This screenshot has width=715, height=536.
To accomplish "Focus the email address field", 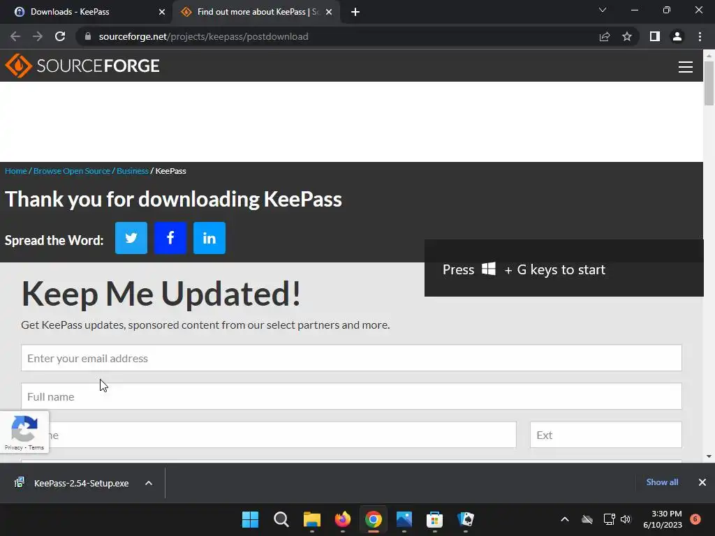I will tap(352, 358).
